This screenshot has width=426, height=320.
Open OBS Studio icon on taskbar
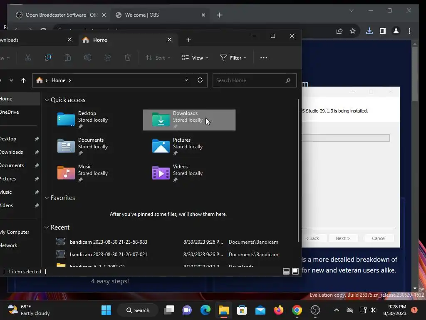pyautogui.click(x=315, y=310)
